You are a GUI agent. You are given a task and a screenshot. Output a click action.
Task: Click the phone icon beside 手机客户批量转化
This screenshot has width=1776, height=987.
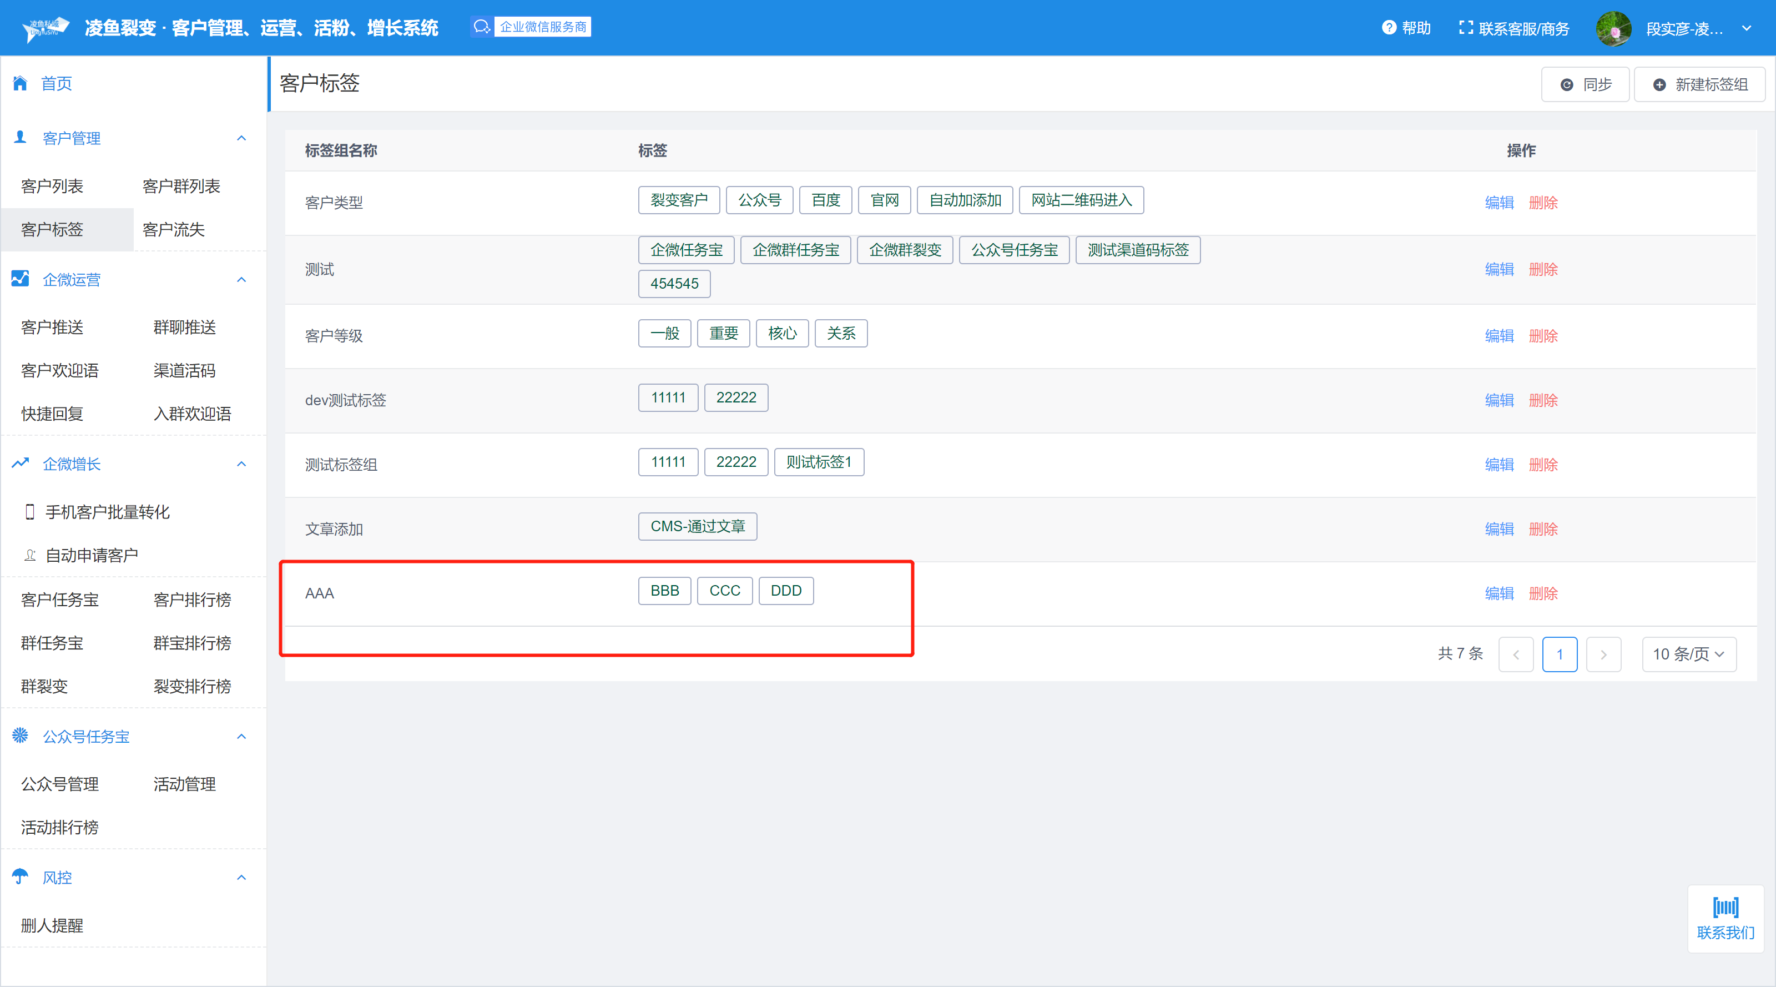click(29, 512)
